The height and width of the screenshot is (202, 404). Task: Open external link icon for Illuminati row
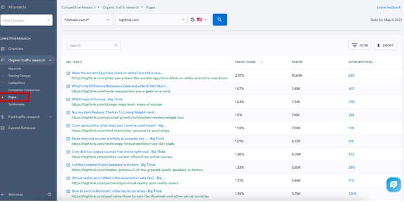[x=68, y=191]
